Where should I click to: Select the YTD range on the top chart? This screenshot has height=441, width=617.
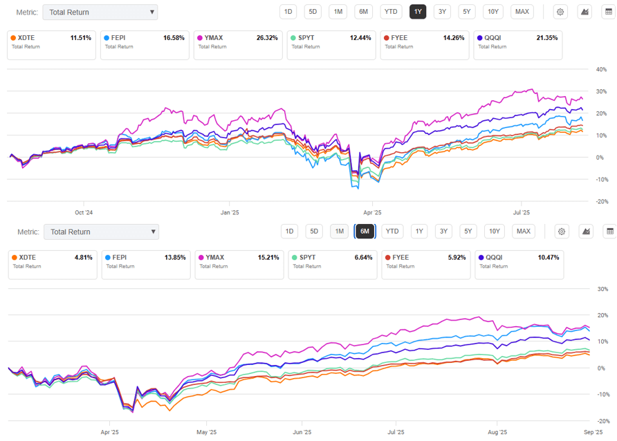(391, 12)
